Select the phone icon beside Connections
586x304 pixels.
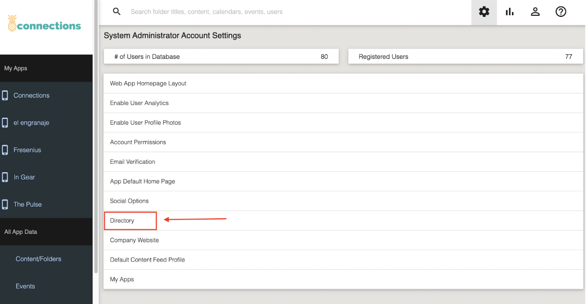(x=5, y=95)
